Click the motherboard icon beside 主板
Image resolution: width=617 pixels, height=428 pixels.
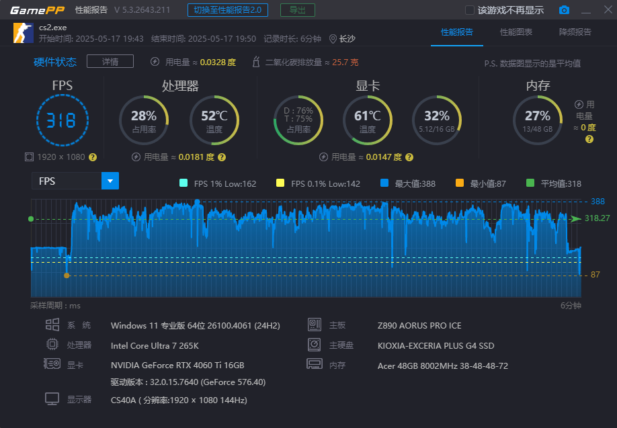coord(315,325)
